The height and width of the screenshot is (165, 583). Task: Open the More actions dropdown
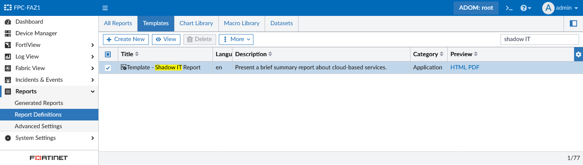tap(236, 39)
